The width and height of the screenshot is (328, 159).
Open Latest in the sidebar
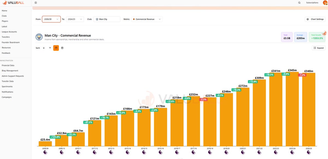coord(4,27)
